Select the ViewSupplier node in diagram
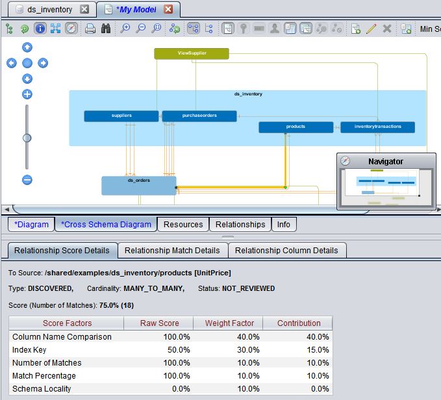Image resolution: width=441 pixels, height=400 pixels. pyautogui.click(x=192, y=53)
